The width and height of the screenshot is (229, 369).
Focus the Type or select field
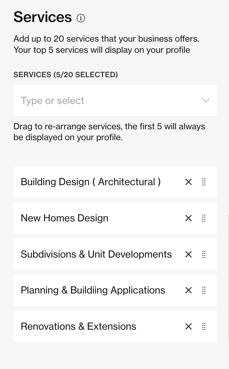coord(101,101)
